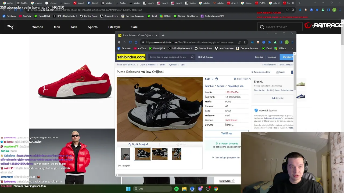This screenshot has width=344, height=193.
Task: Bookmark the sahibinden page with bookmark icon
Action: pos(245,42)
